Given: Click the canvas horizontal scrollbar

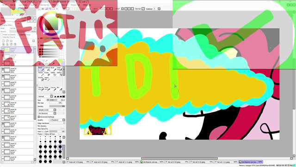Looking at the screenshot, I should (179, 159).
